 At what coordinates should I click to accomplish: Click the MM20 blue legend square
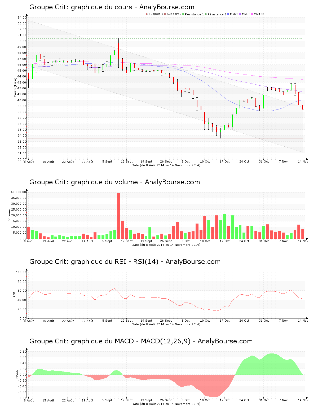pyautogui.click(x=228, y=14)
